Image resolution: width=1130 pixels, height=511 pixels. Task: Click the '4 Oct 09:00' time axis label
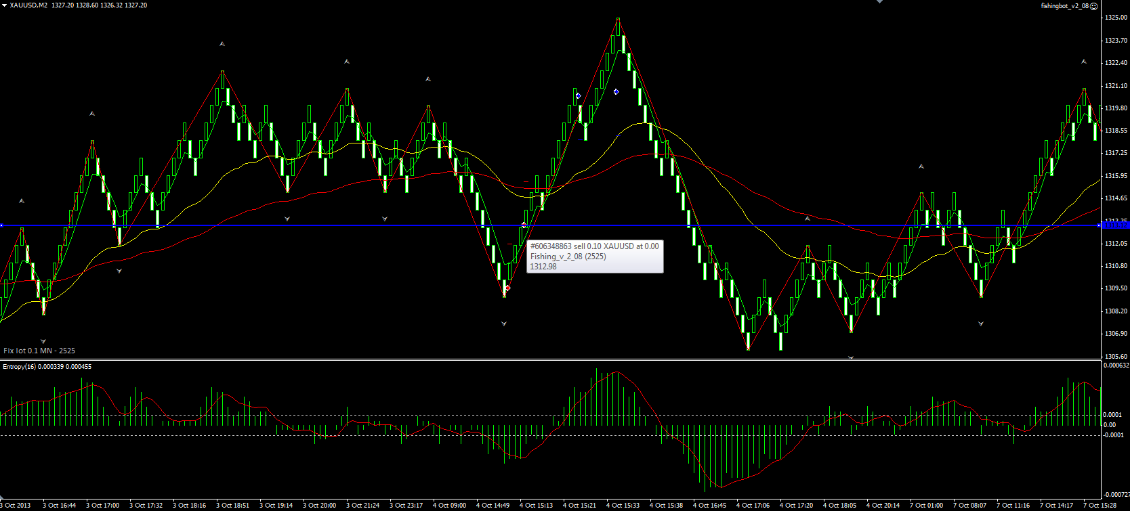450,506
